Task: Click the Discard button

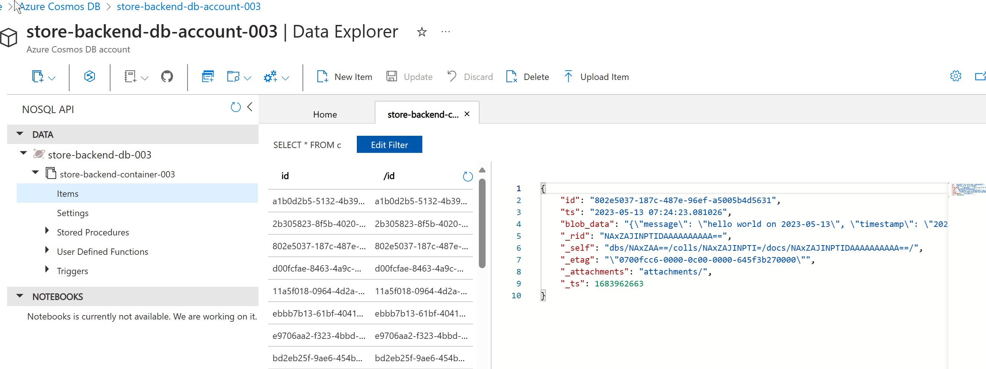Action: coord(470,77)
